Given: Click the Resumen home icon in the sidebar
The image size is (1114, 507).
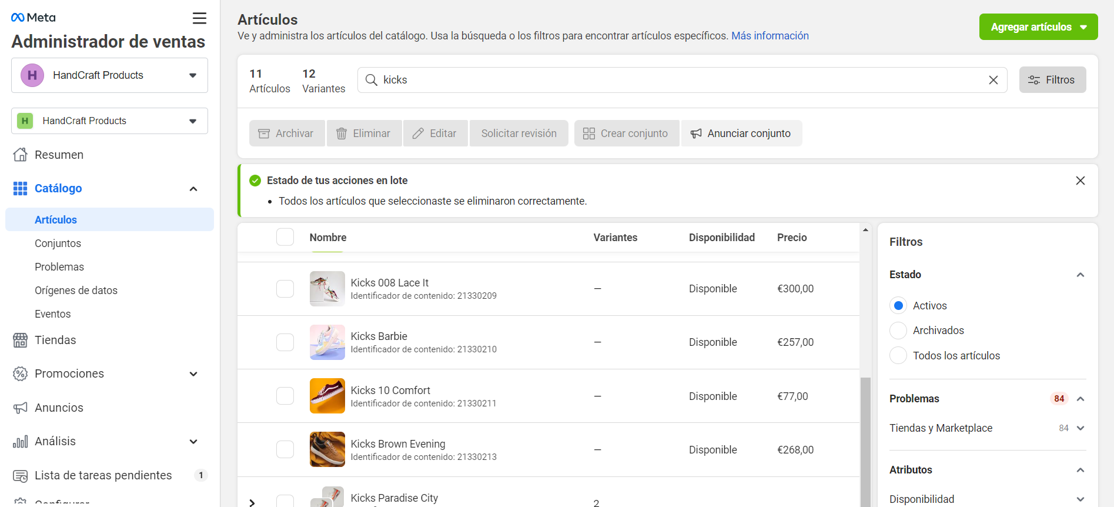Looking at the screenshot, I should [x=21, y=155].
